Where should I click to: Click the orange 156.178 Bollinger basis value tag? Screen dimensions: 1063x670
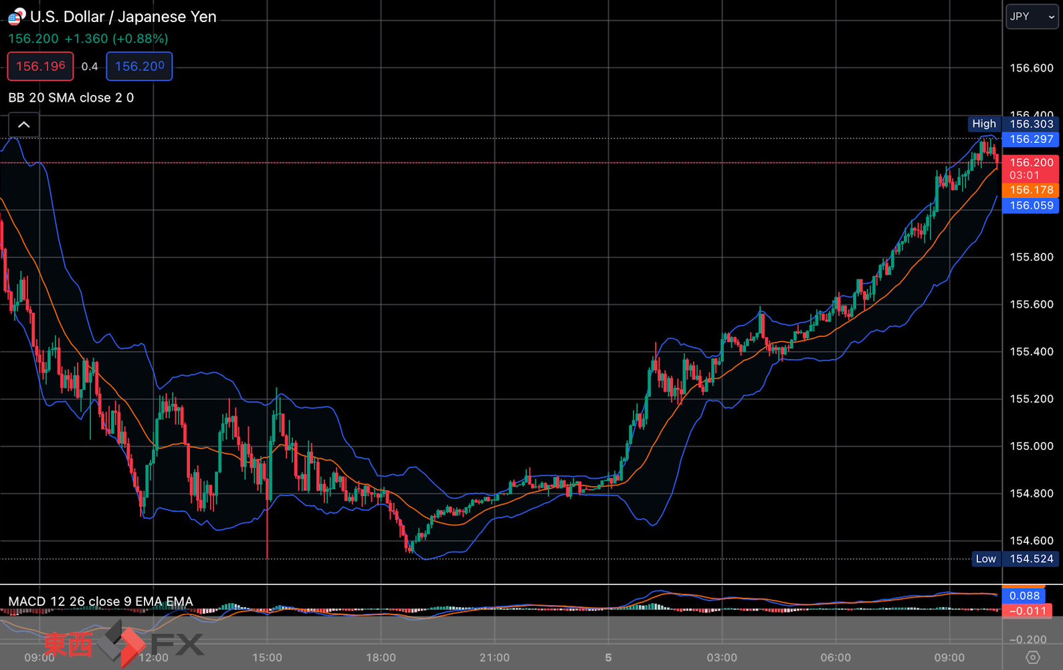tap(1030, 190)
